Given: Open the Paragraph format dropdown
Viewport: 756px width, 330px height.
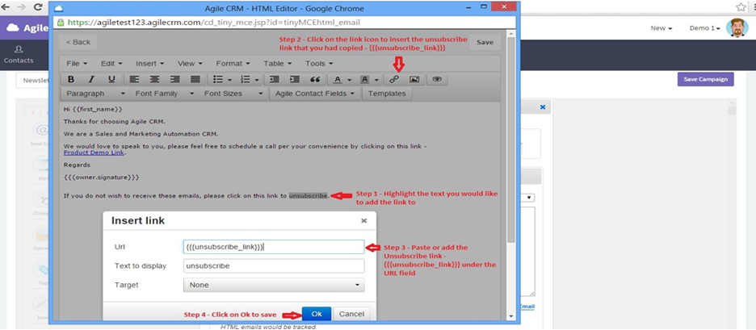Looking at the screenshot, I should pyautogui.click(x=95, y=94).
